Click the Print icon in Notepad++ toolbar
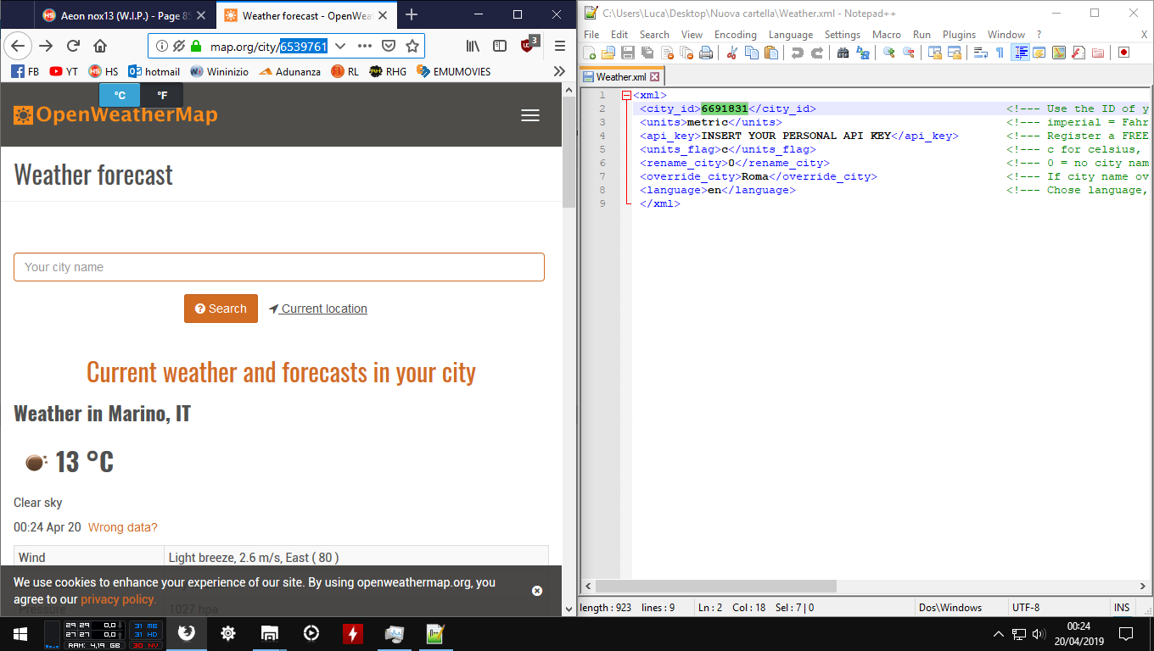The image size is (1154, 651). 706,53
